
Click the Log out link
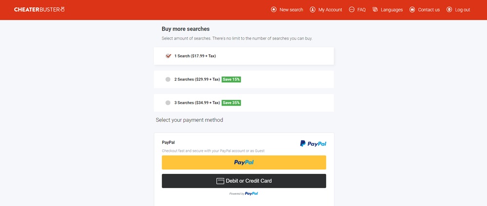[x=462, y=10]
